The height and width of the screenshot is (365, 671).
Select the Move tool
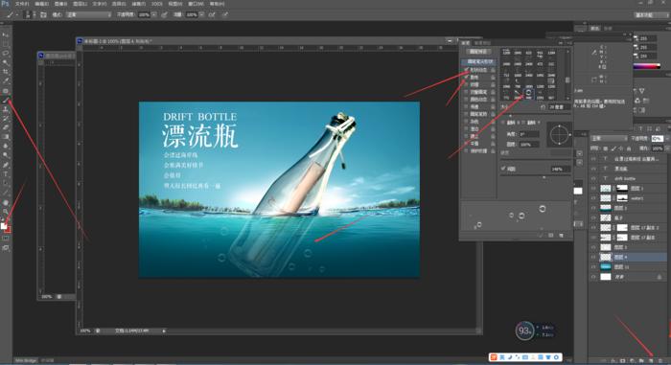tap(6, 34)
